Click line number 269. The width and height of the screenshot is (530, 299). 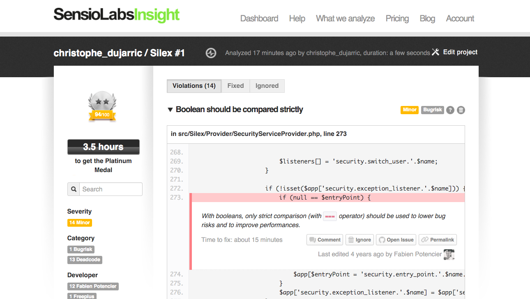177,161
